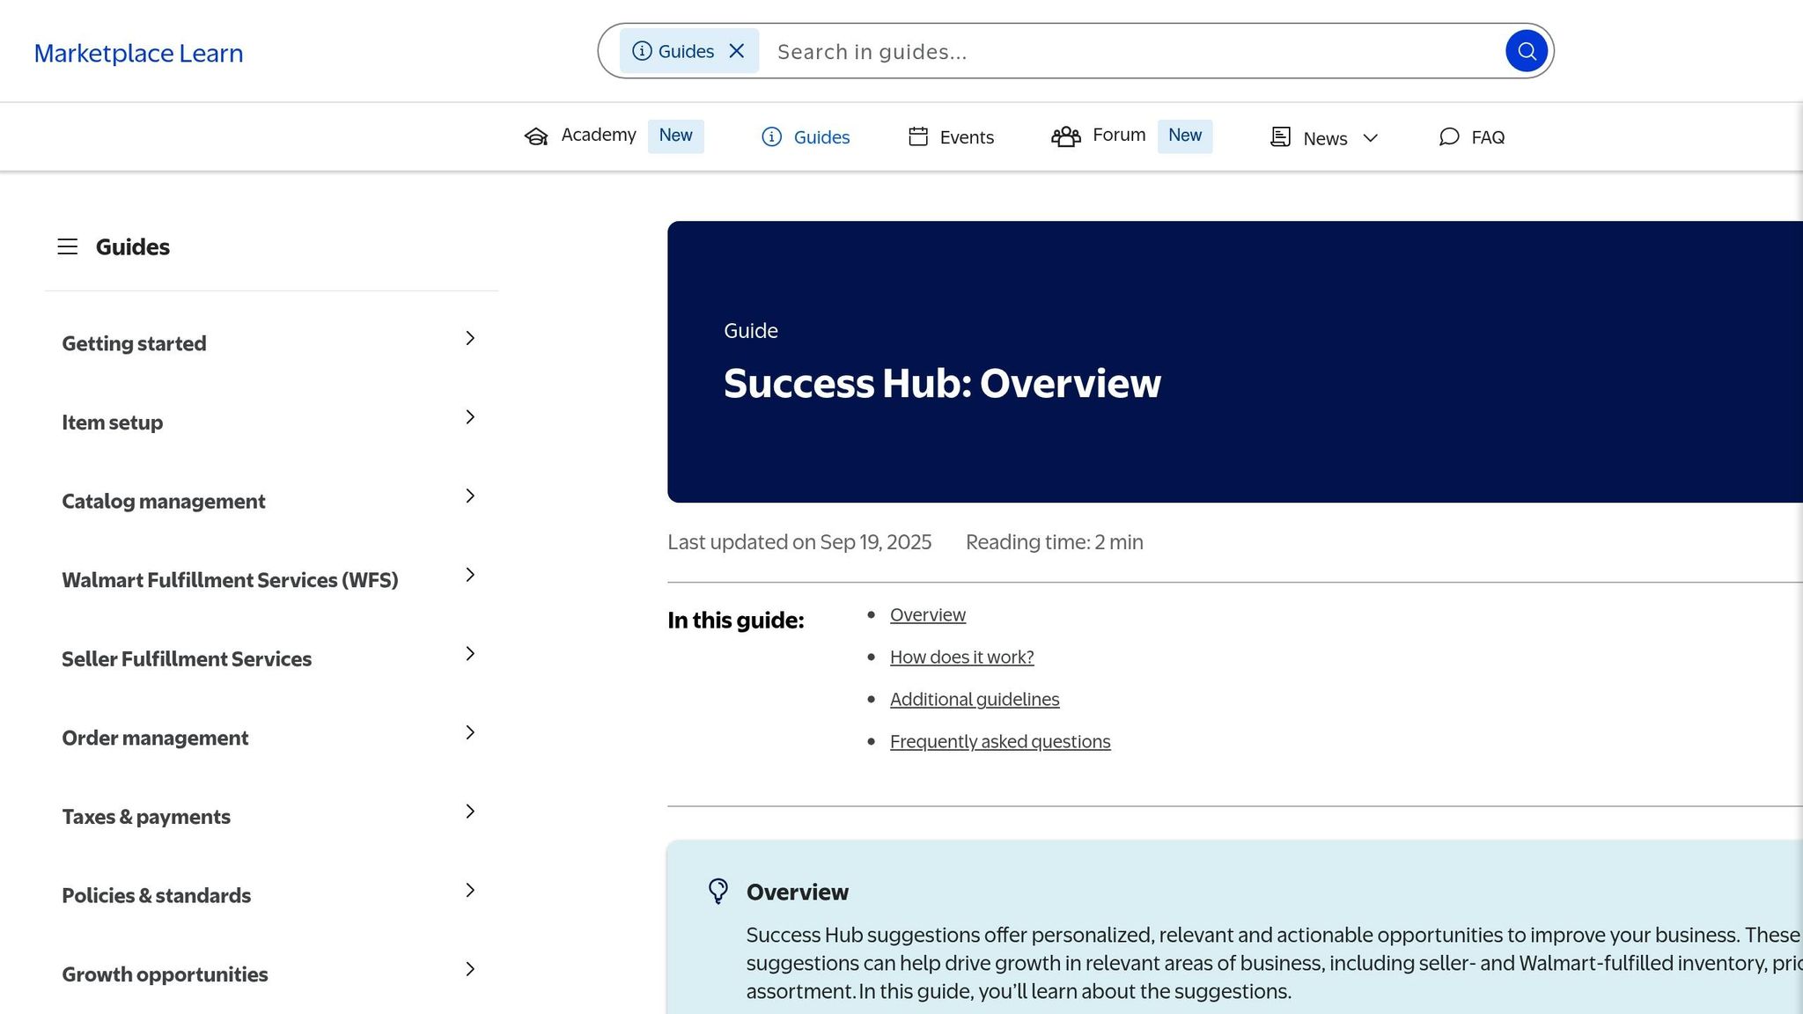Click the Success Hub: Overview title

(942, 384)
